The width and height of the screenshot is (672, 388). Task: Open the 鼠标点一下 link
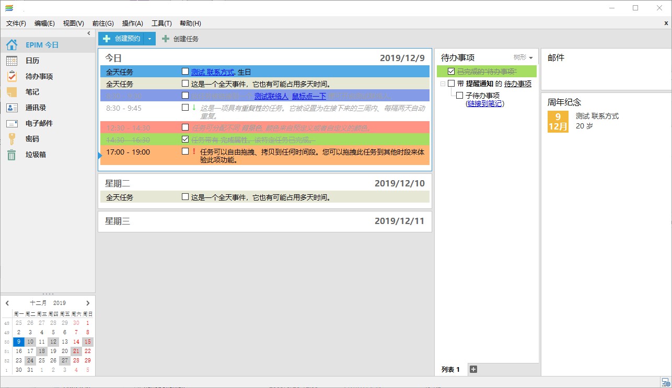309,96
